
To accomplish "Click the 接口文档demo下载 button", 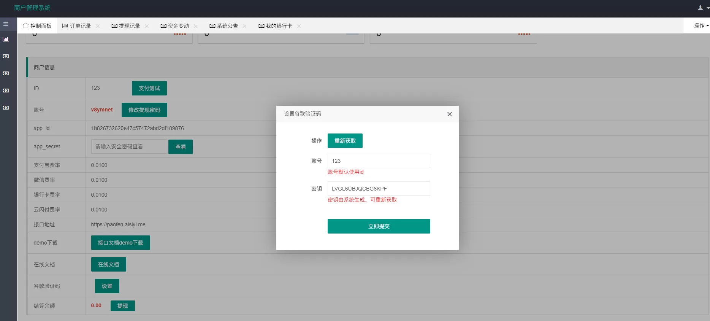I will pyautogui.click(x=120, y=243).
